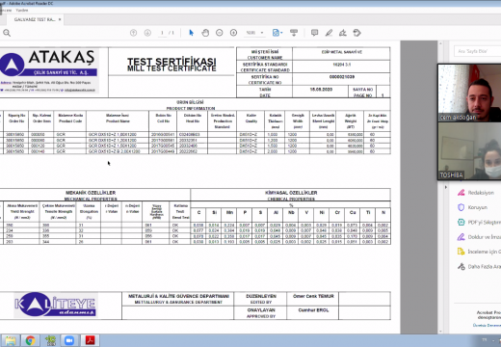Click the Redaksiyon pink pen icon
The width and height of the screenshot is (501, 347).
[461, 193]
